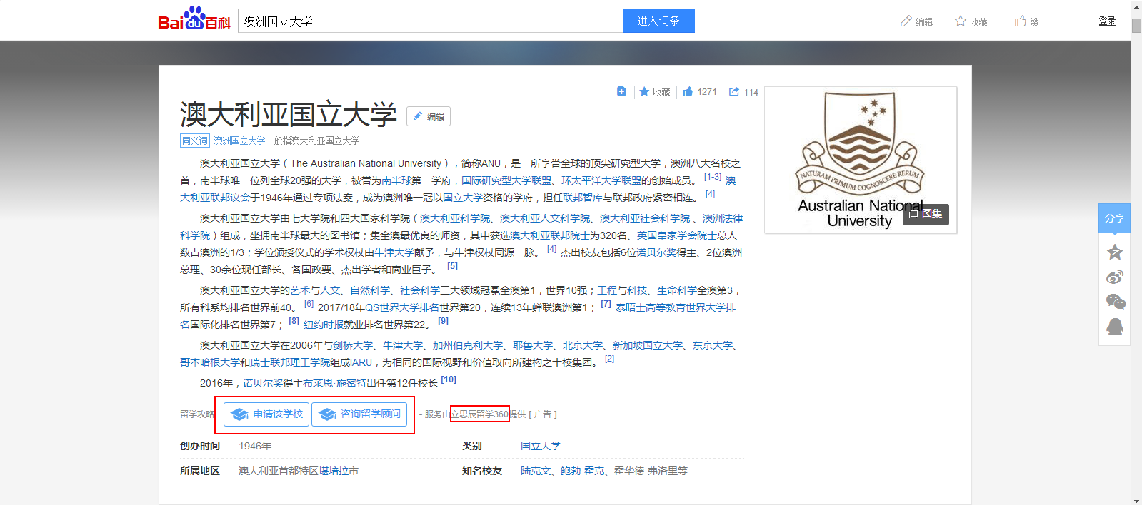Open the 哥本哈根大学 link
The width and height of the screenshot is (1142, 505).
tap(210, 362)
